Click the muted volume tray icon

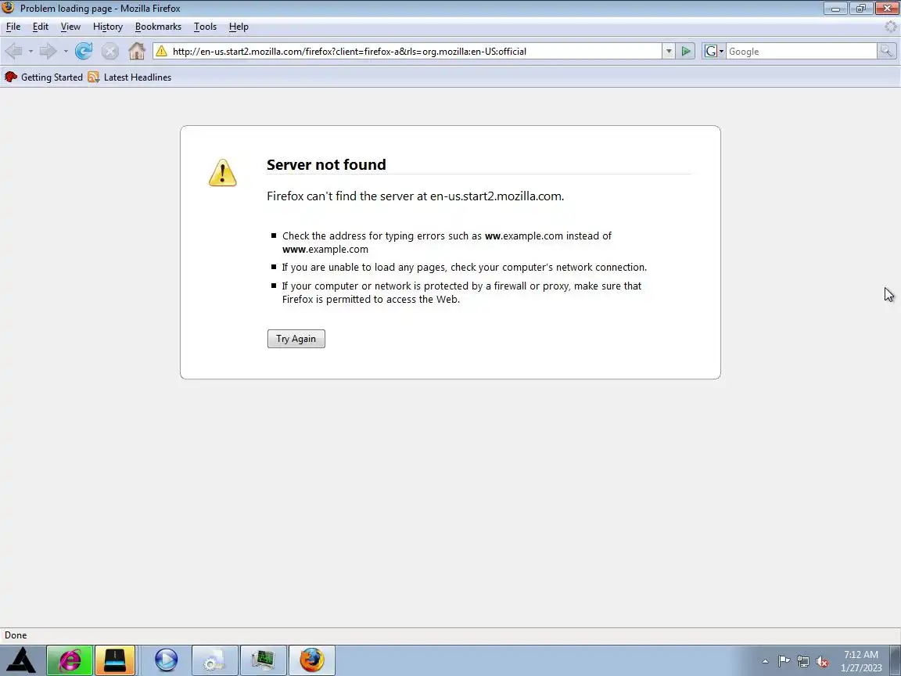822,662
